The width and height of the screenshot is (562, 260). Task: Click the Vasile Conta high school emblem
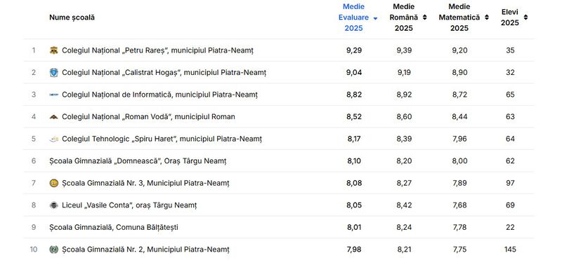click(54, 205)
